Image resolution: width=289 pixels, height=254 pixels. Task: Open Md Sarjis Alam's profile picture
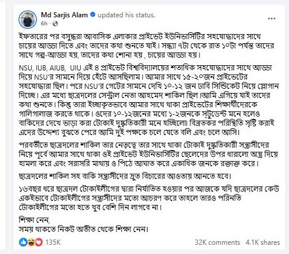point(28,20)
